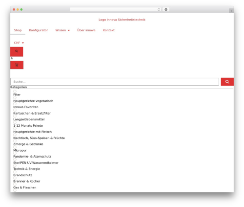This screenshot has width=244, height=207.
Task: Click the 'SteriPEN UV-Wasserentkeimer' category label
Action: point(36,163)
